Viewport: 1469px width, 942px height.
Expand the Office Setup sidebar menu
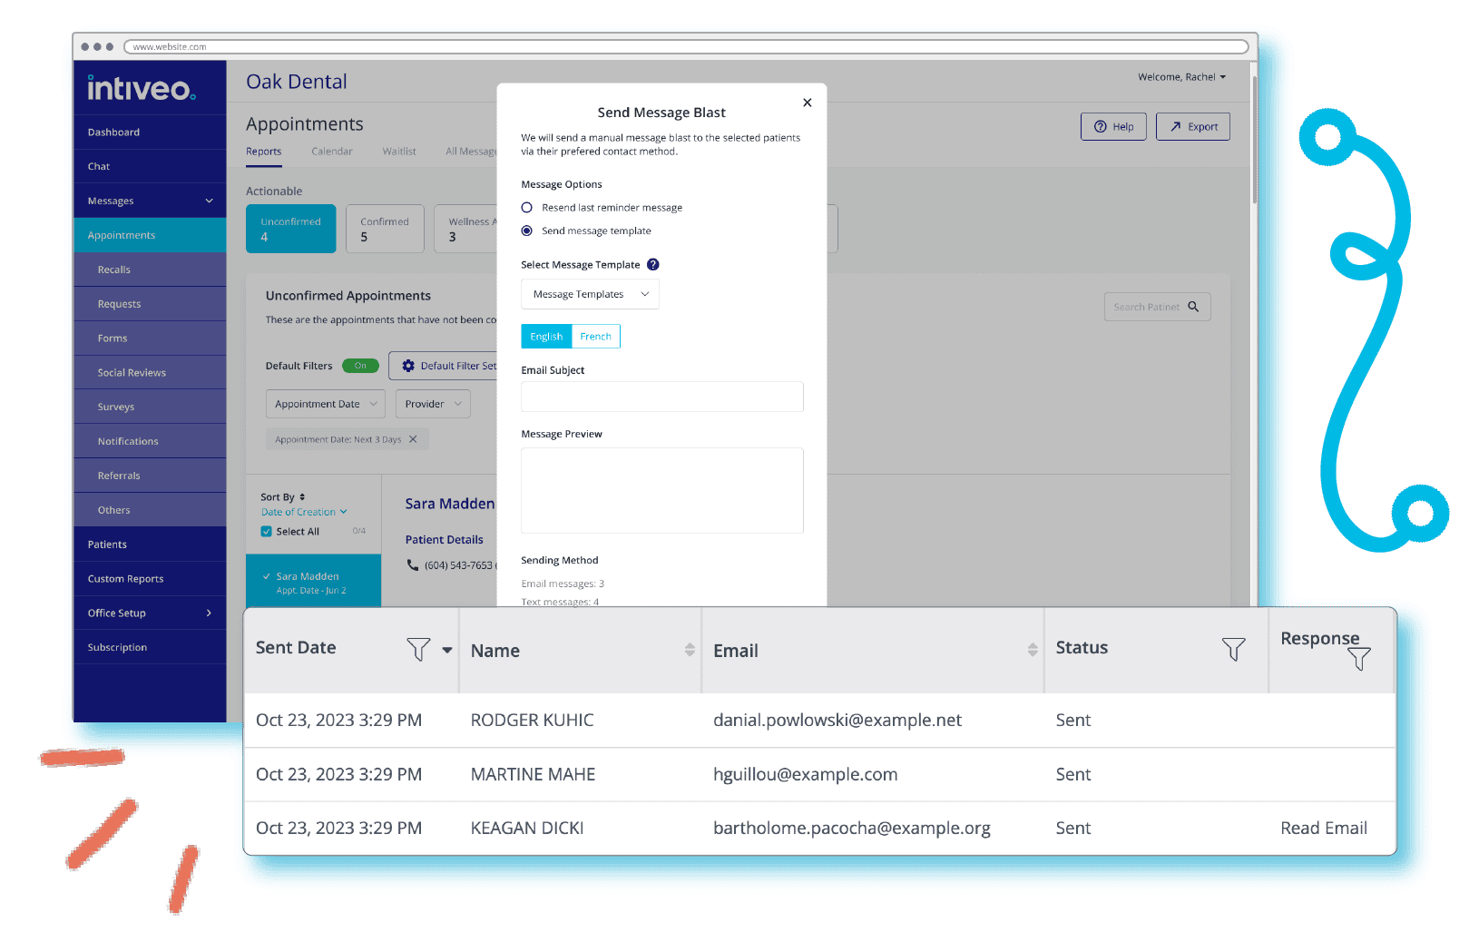point(150,613)
